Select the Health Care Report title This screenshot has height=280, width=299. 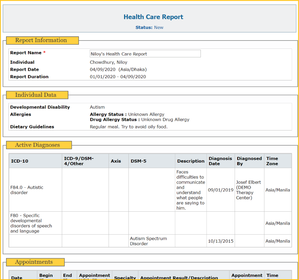(x=153, y=17)
